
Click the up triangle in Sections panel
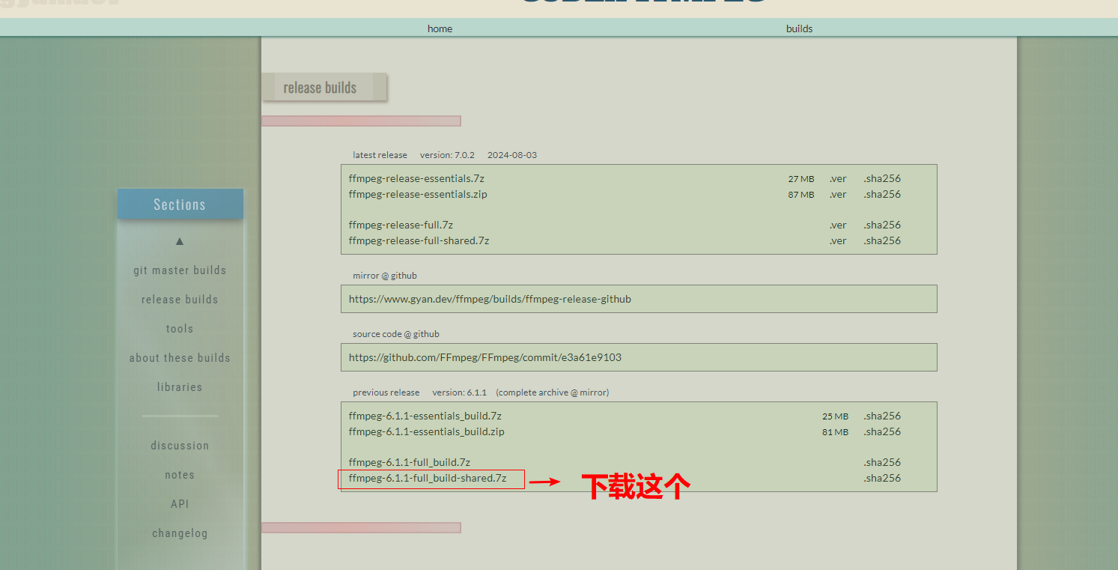pos(180,240)
